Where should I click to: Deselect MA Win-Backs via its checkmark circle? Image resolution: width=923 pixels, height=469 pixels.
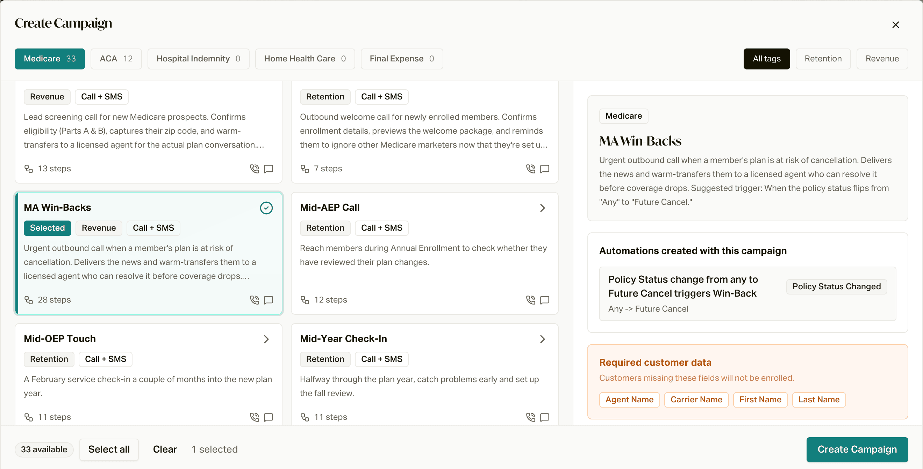click(x=266, y=208)
